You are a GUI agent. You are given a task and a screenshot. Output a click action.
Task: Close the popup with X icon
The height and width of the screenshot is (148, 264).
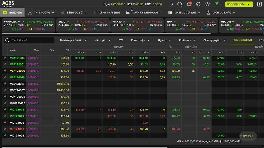[132, 11]
